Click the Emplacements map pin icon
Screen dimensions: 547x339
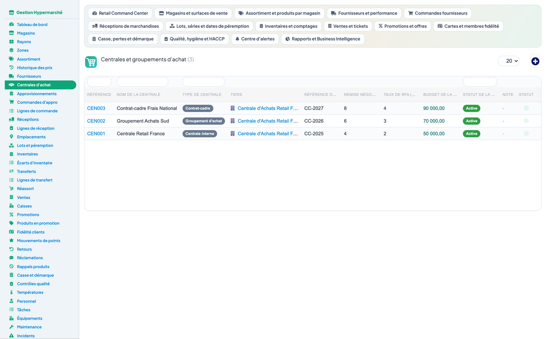[11, 136]
